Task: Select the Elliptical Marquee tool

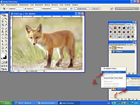Action: pos(3,18)
